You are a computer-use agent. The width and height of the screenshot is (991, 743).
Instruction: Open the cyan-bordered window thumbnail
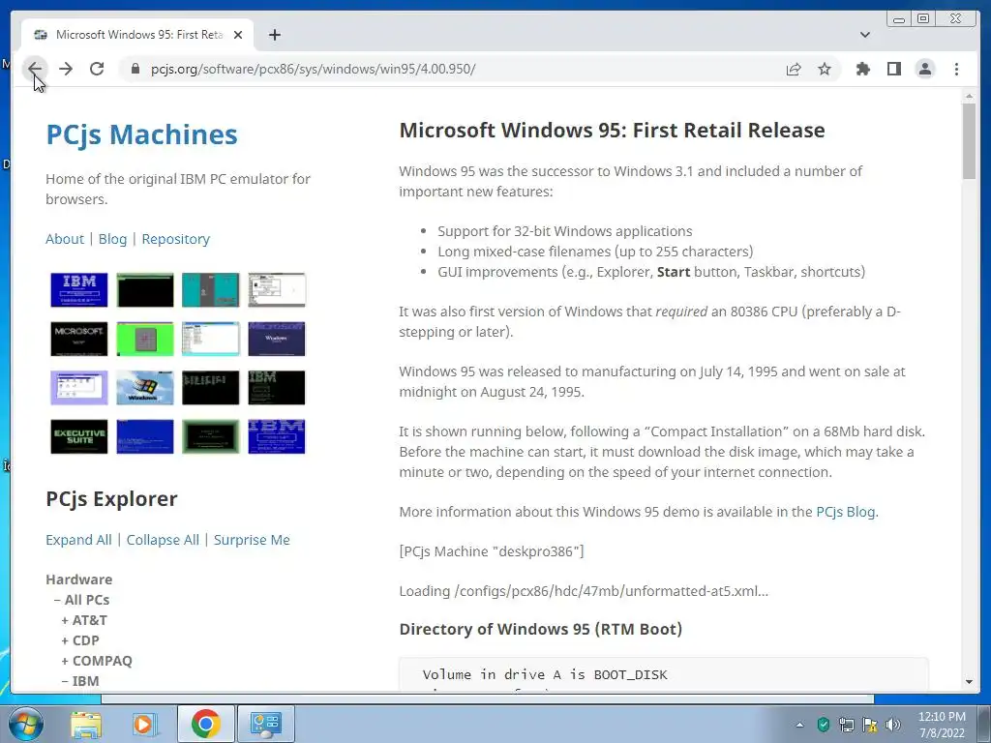tap(210, 339)
